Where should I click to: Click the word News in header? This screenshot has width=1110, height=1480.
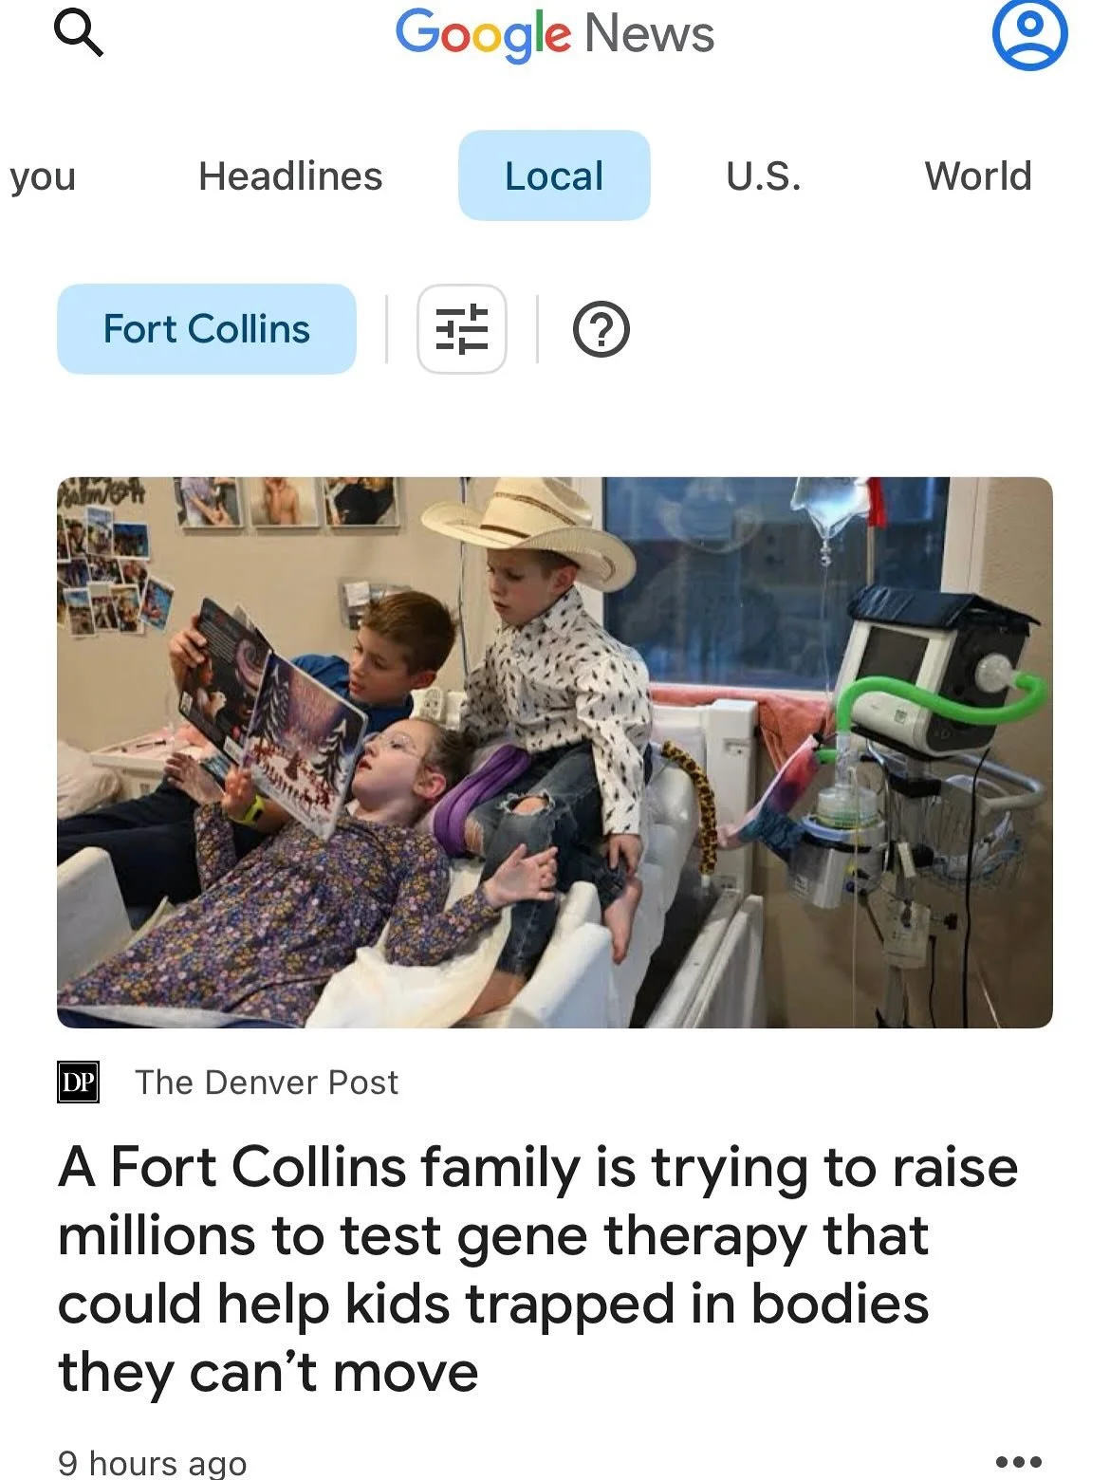click(650, 34)
